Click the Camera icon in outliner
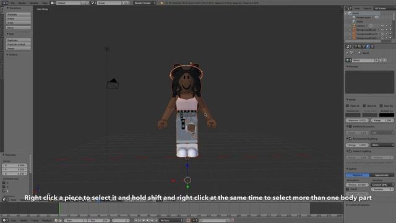Image resolution: width=396 pixels, height=223 pixels. point(354,25)
